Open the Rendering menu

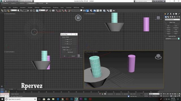pyautogui.click(x=56, y=8)
